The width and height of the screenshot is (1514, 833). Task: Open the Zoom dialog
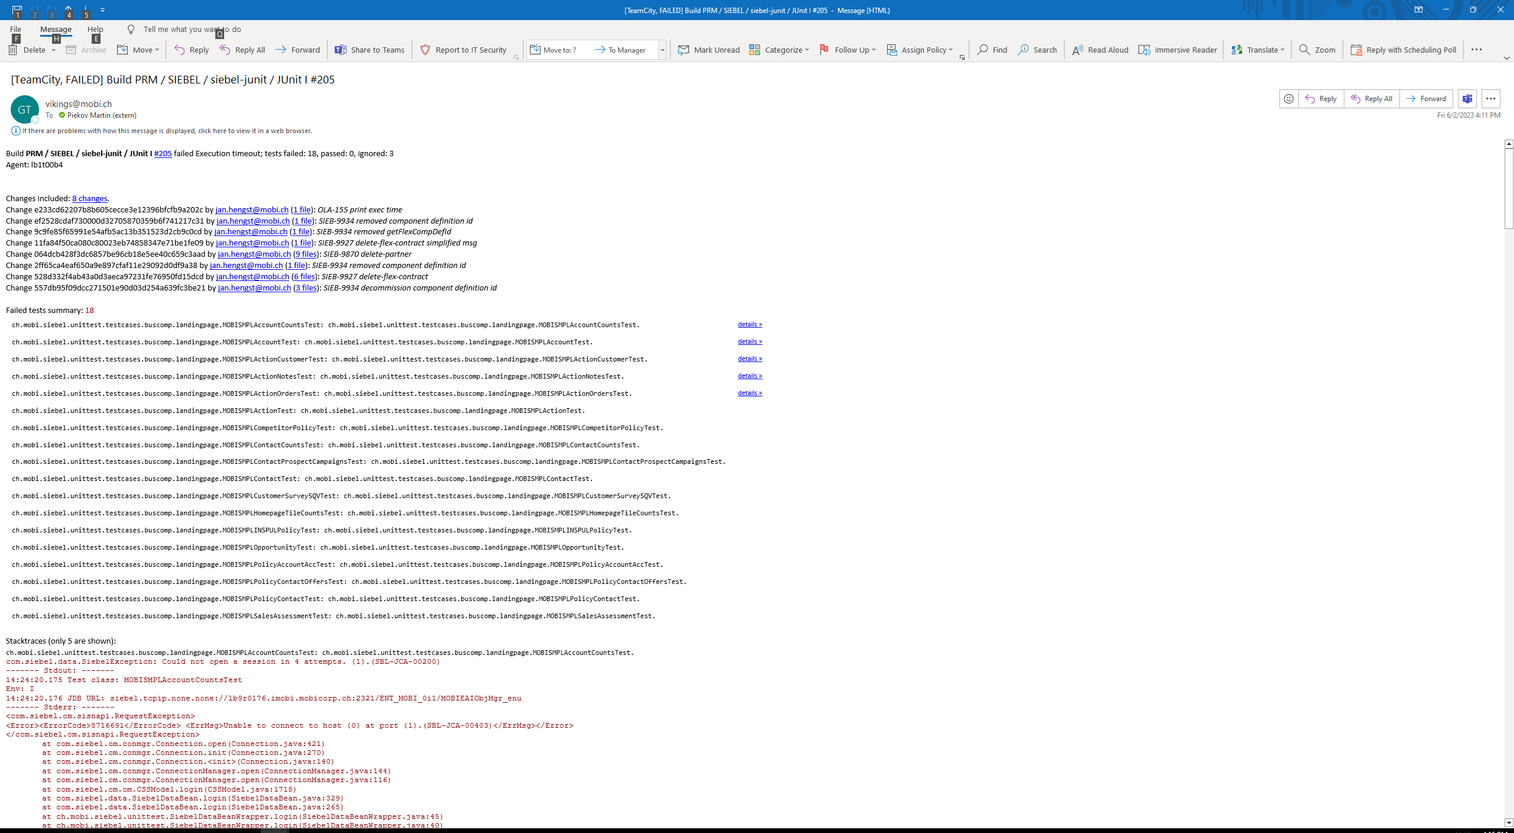pos(1317,50)
